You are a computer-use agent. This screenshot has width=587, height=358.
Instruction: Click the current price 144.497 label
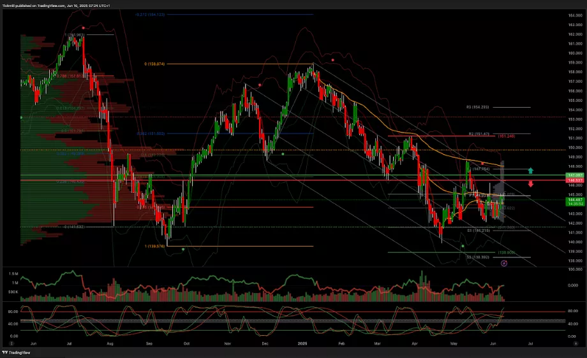coord(576,199)
